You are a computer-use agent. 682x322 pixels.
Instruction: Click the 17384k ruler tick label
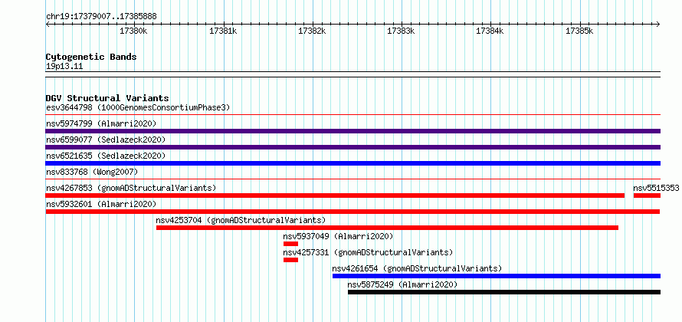click(x=490, y=31)
